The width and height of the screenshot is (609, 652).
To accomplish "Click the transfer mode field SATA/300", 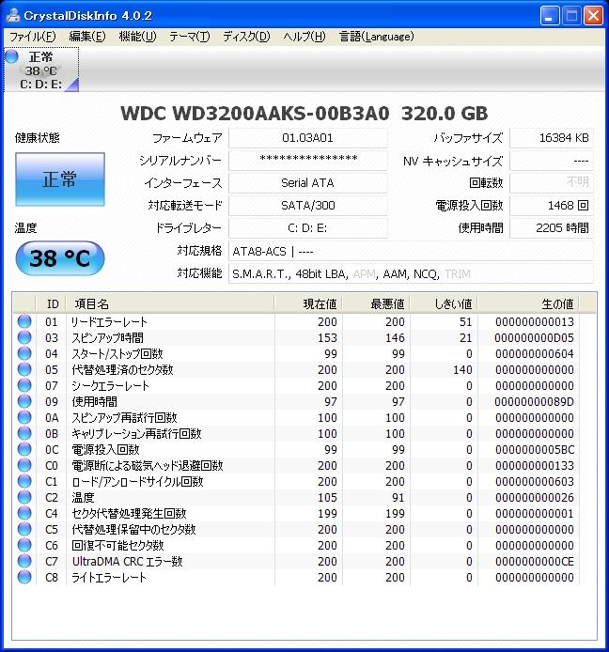I will click(308, 206).
